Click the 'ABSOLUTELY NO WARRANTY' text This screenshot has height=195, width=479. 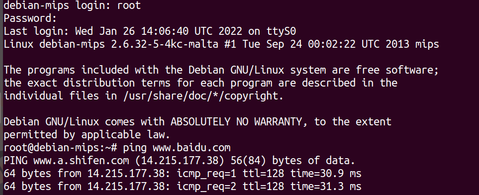[x=236, y=122]
